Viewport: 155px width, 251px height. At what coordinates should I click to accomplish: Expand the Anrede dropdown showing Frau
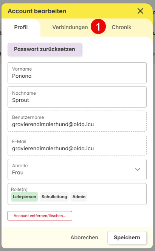pos(77,169)
